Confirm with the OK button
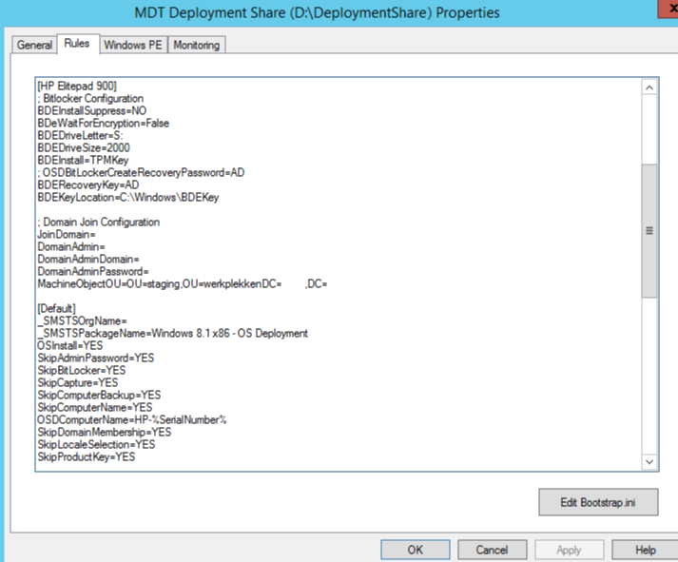The width and height of the screenshot is (678, 562). click(416, 550)
